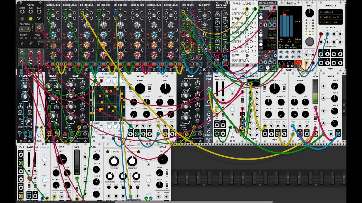The image size is (362, 203).
Task: Click the resonator BRIGHTNESS knob
Action: (x=110, y=176)
